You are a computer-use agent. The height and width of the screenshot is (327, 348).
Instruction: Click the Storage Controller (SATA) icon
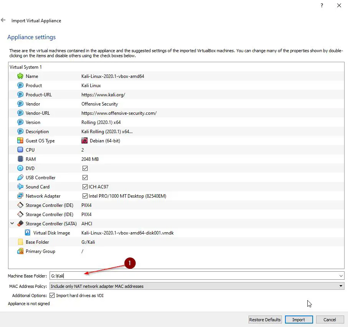(x=20, y=223)
